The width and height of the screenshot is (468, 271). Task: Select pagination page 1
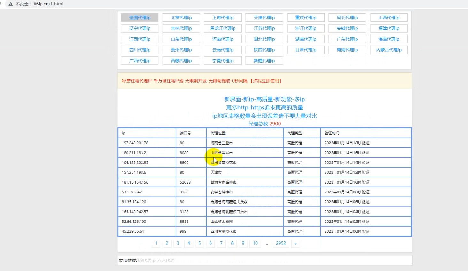pyautogui.click(x=156, y=243)
